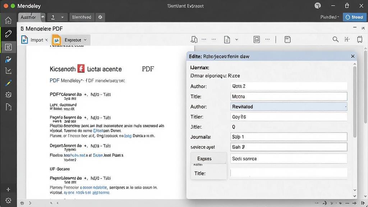Select the bookmark page icon in sidebar
The image size is (368, 207).
click(x=8, y=107)
